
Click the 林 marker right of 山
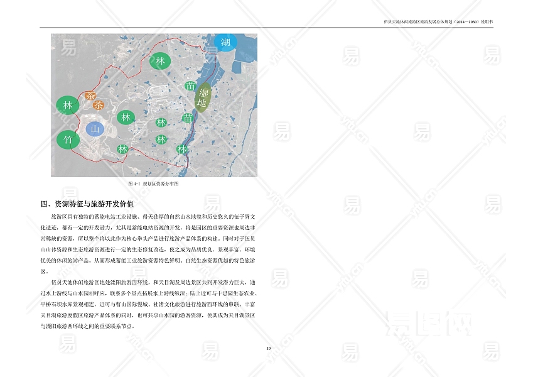[126, 117]
